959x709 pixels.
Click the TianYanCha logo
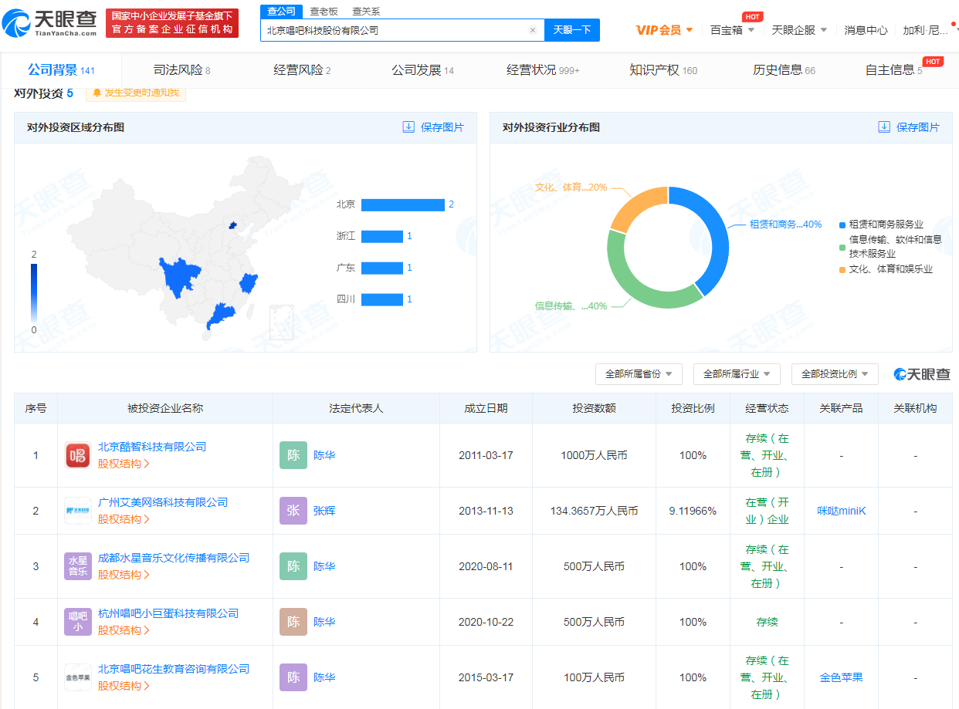click(51, 23)
